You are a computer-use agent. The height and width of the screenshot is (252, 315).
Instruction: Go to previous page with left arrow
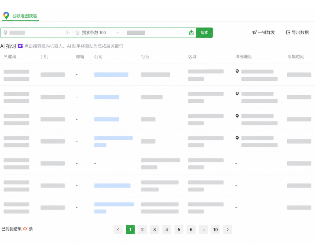pos(118,230)
